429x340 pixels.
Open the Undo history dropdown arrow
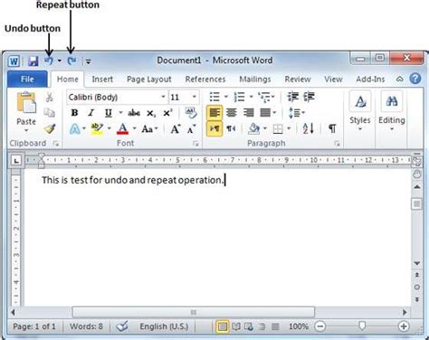coord(60,61)
